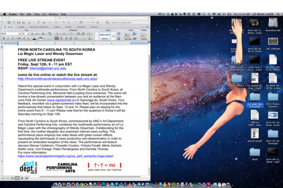Viewport: 283px width, 188px height.
Task: Toggle Italic formatting button
Action: point(8,39)
